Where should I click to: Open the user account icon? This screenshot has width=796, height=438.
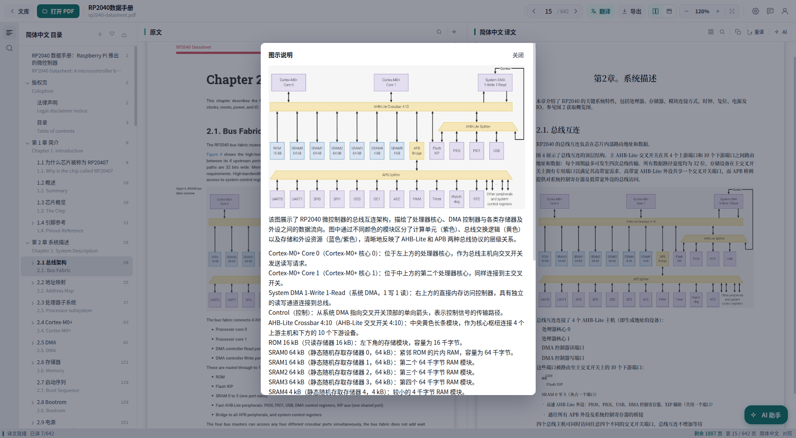coord(785,11)
